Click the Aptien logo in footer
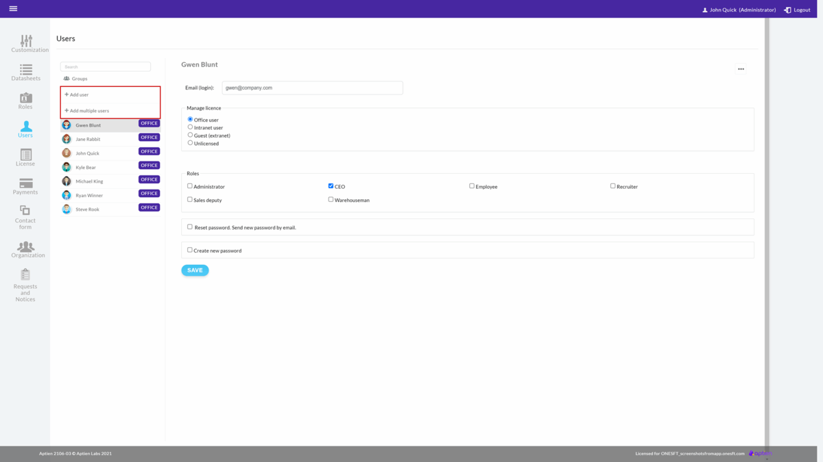Viewport: 823px width, 462px height. tap(760, 453)
